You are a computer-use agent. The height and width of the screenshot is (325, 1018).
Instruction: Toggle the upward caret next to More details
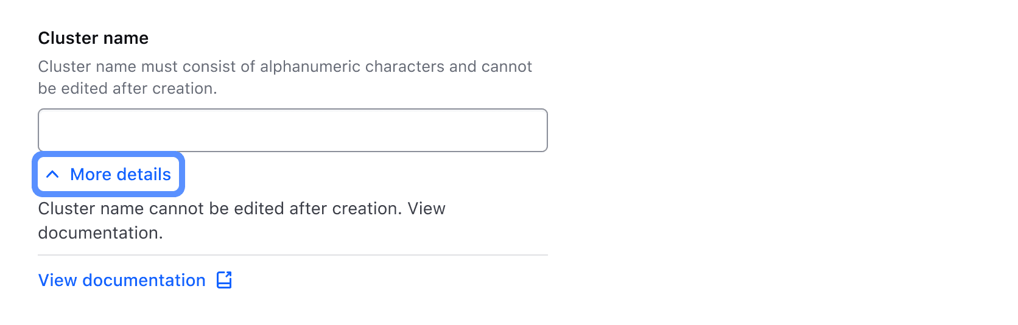[x=53, y=175]
